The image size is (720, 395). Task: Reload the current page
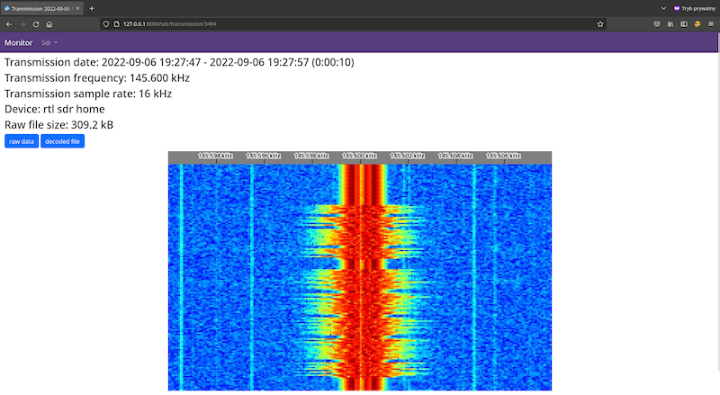(36, 24)
